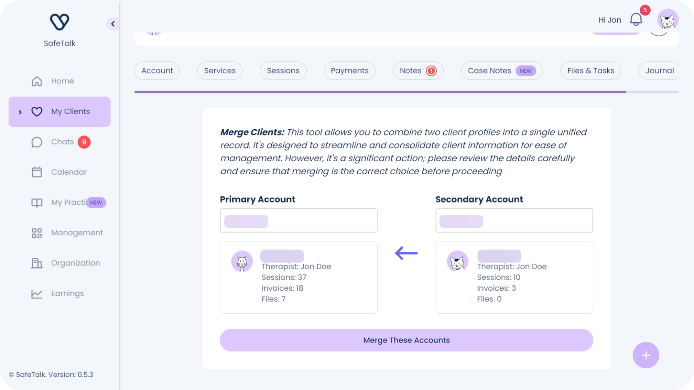Open the My Practice sidebar link
The image size is (694, 390).
point(68,203)
